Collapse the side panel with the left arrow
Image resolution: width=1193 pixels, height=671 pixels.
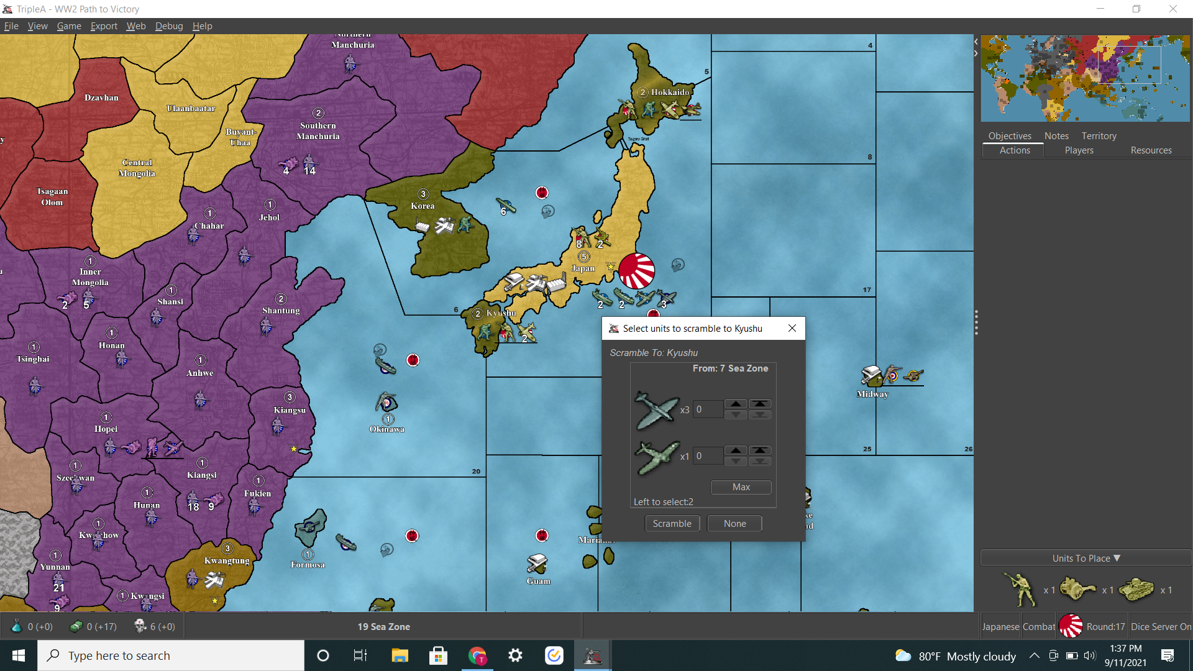pyautogui.click(x=976, y=42)
